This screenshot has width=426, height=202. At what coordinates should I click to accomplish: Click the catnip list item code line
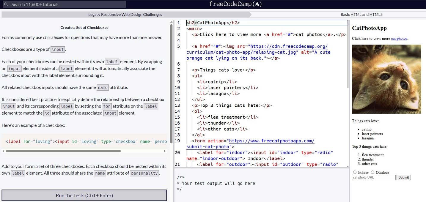[x=217, y=82]
